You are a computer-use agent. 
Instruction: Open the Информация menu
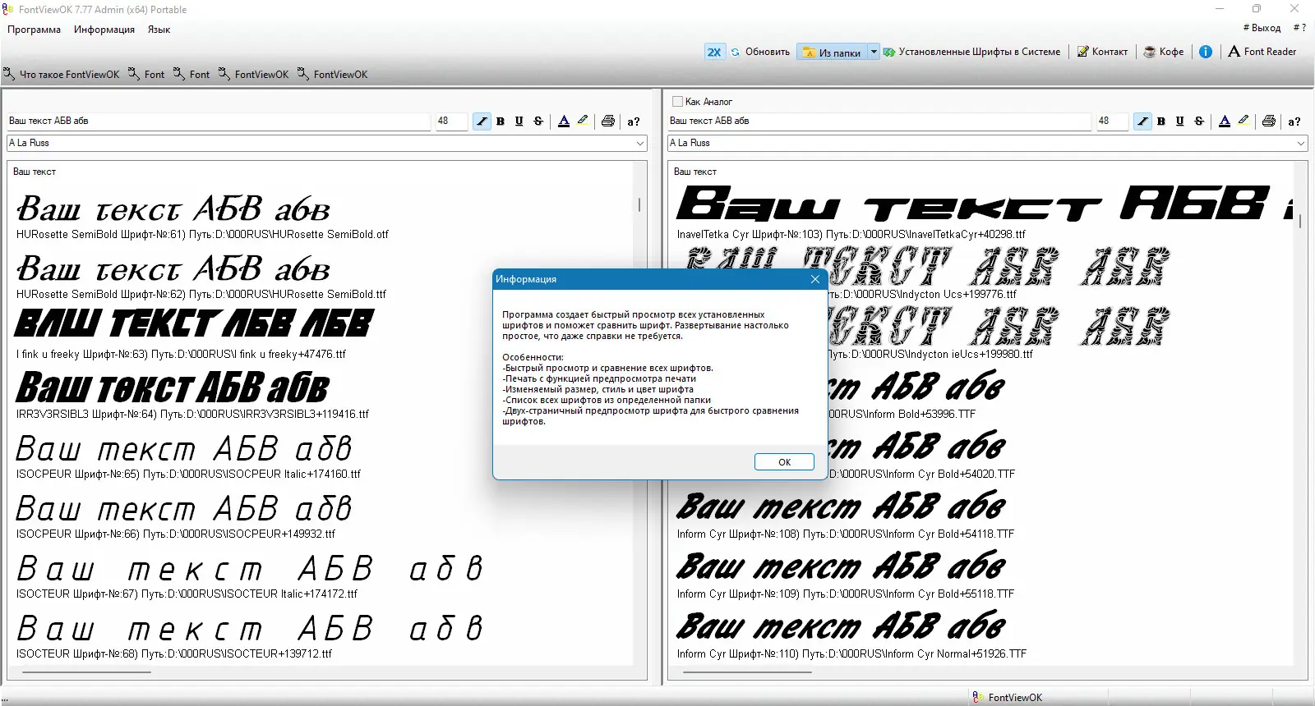104,30
